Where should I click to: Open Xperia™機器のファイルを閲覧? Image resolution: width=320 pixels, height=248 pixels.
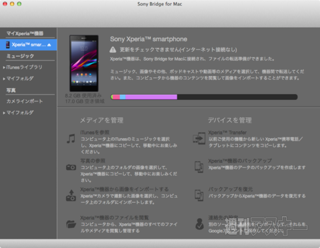pyautogui.click(x=115, y=217)
